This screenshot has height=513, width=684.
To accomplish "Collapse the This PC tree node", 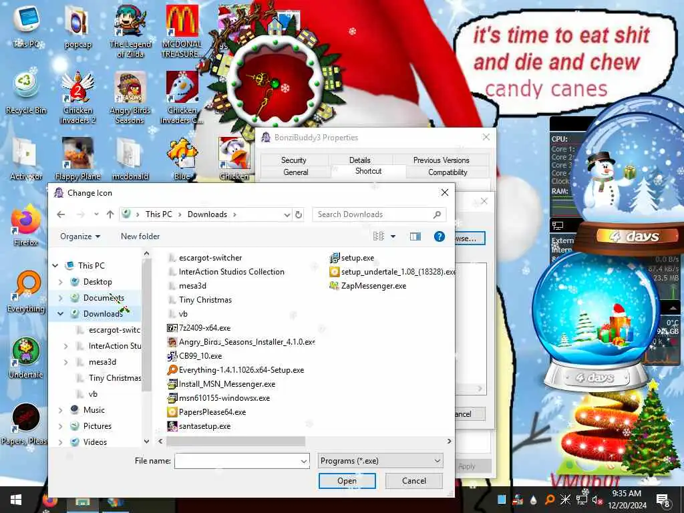I will (x=55, y=266).
